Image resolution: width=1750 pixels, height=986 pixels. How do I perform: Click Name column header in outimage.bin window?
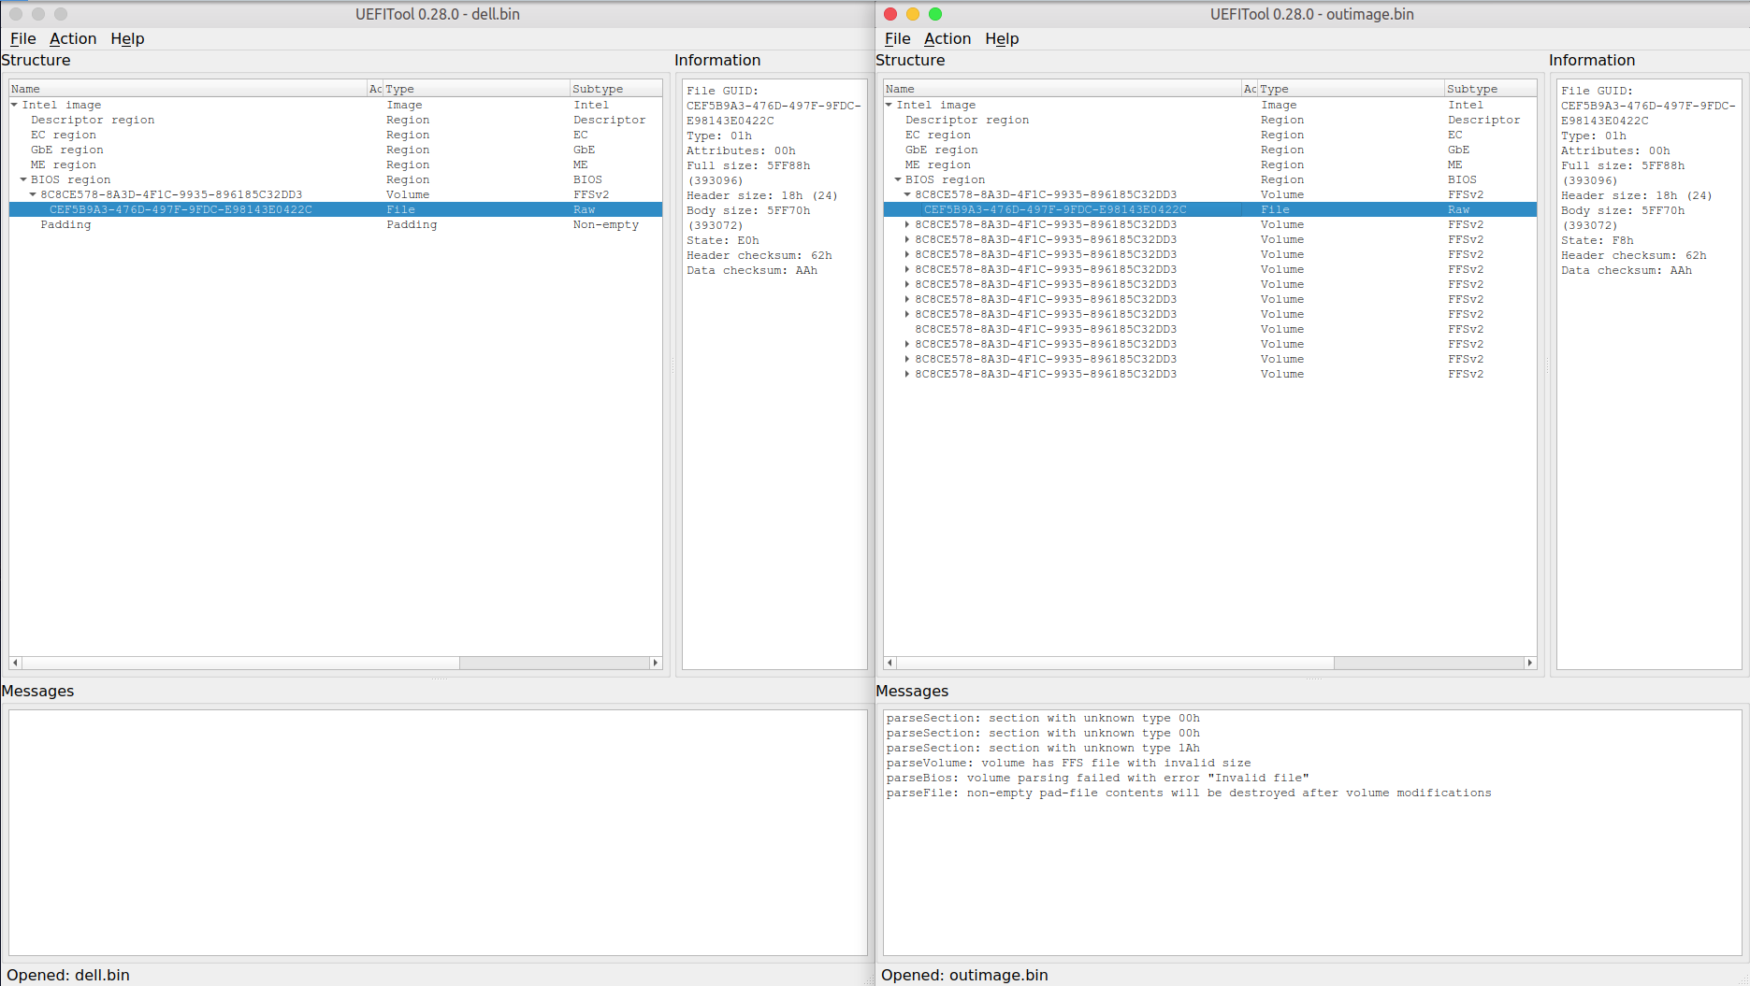[x=900, y=89]
